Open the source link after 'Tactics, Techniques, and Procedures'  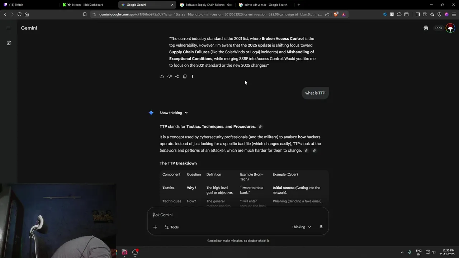click(260, 126)
